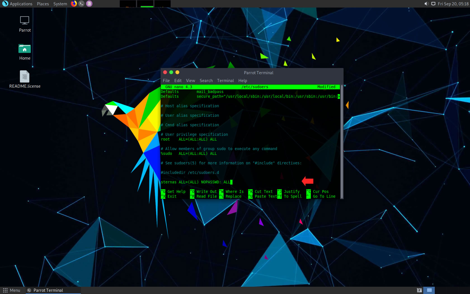Click the 'Defaults secure_path' line
The width and height of the screenshot is (470, 294).
pos(250,96)
